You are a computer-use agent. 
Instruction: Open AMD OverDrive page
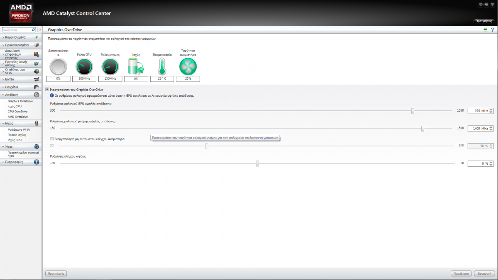click(x=18, y=117)
